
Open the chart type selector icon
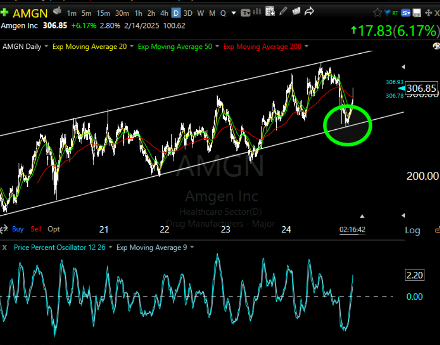point(245,13)
